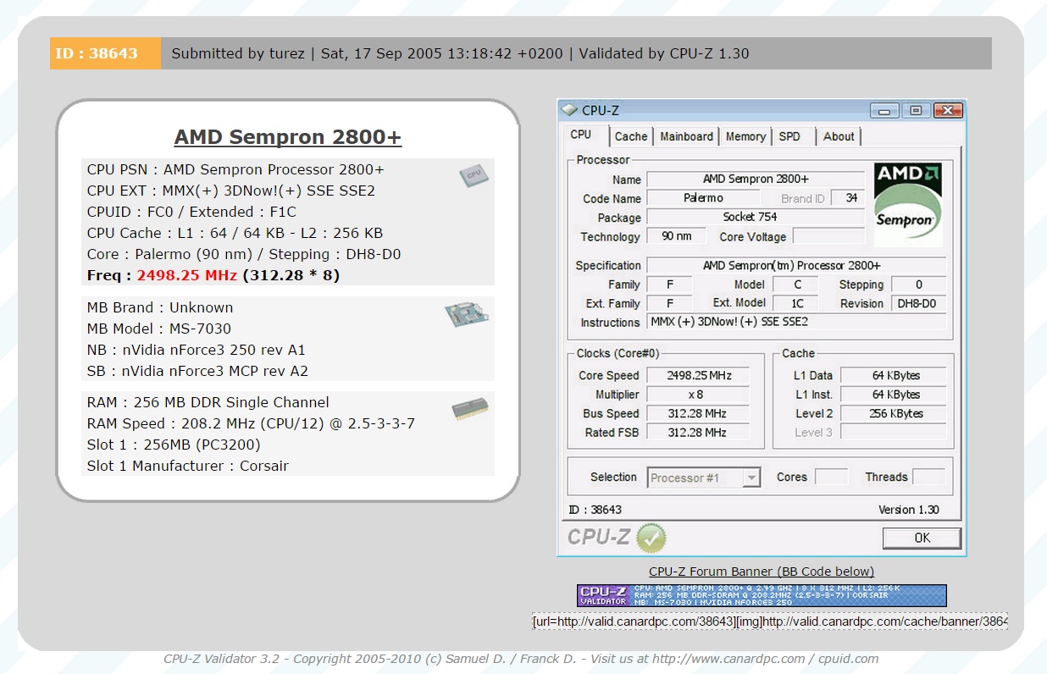
Task: Switch to the Memory tab
Action: (x=745, y=136)
